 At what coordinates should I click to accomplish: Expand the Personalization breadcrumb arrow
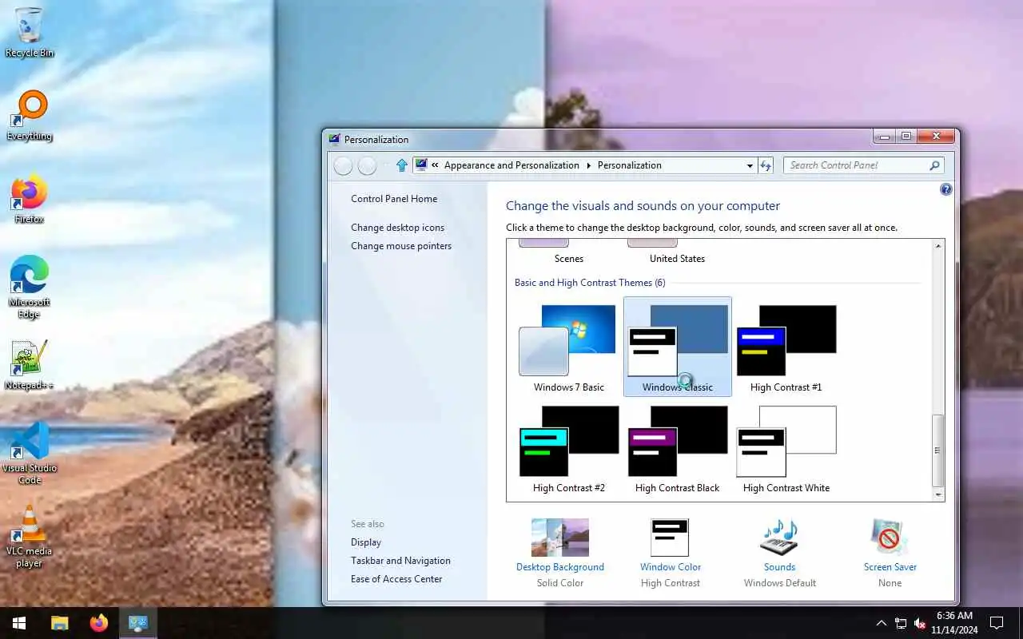click(x=589, y=165)
